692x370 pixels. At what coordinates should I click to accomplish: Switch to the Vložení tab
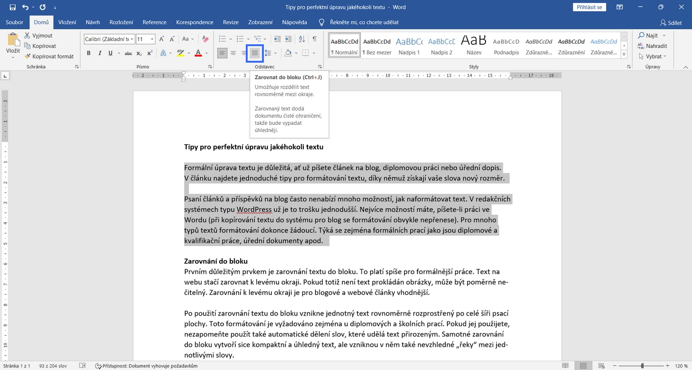pos(67,22)
